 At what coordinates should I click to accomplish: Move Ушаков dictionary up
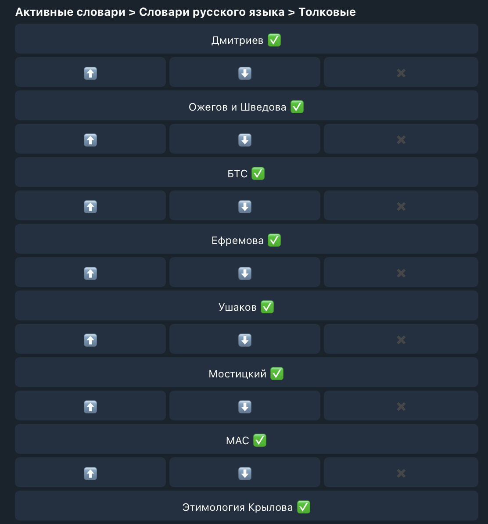(x=90, y=340)
